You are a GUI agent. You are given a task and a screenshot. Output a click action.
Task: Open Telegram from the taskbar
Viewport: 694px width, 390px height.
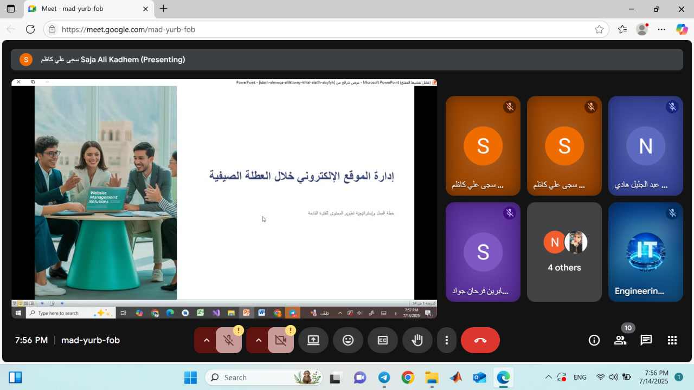384,378
